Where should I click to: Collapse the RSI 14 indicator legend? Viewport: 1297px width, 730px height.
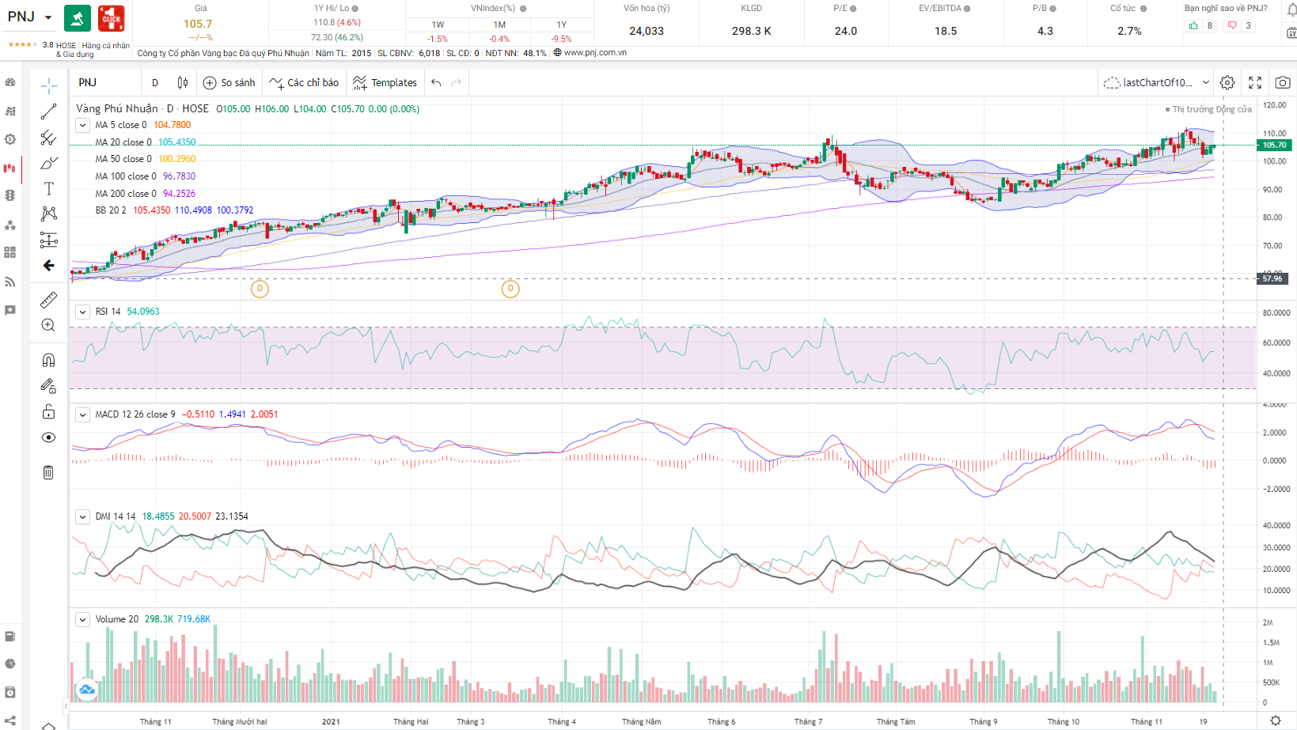pos(82,312)
